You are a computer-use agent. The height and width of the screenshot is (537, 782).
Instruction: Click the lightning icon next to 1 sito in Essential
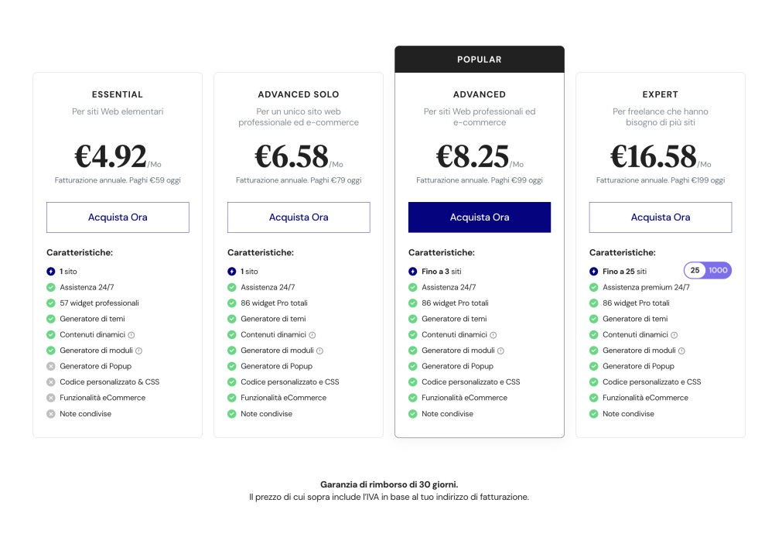click(52, 271)
